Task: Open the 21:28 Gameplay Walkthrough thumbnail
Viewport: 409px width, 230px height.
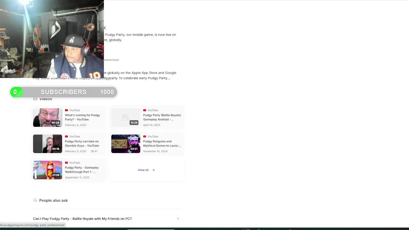Action: (48, 170)
